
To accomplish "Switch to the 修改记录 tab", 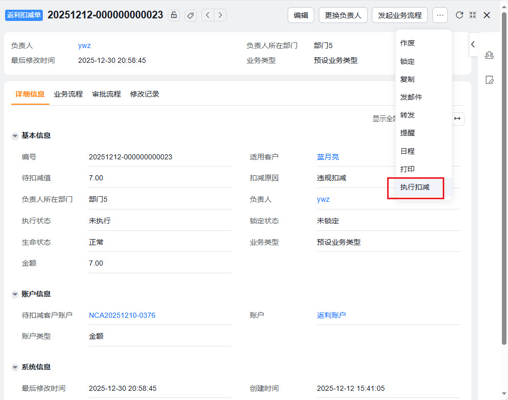I will click(144, 95).
